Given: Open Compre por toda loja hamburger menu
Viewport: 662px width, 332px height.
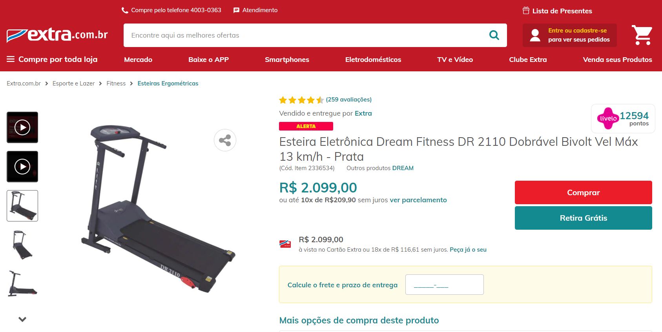Looking at the screenshot, I should coord(52,59).
